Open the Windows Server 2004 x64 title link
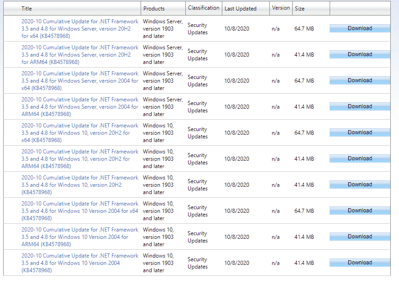Image resolution: width=399 pixels, height=290 pixels. [79, 81]
